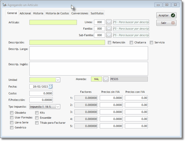
Task: Expand the Unidad combo box
Action: pos(58,80)
